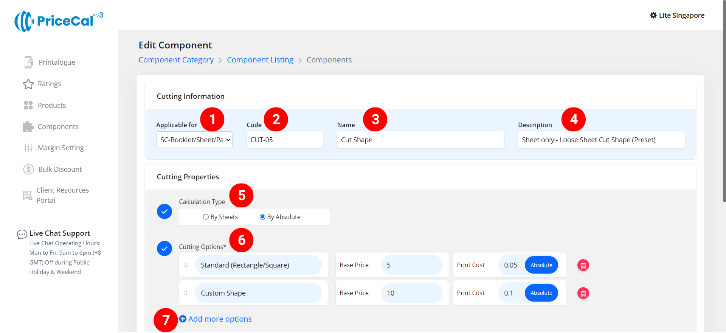The height and width of the screenshot is (333, 726).
Task: Go to Component Category breadcrumb
Action: click(176, 60)
